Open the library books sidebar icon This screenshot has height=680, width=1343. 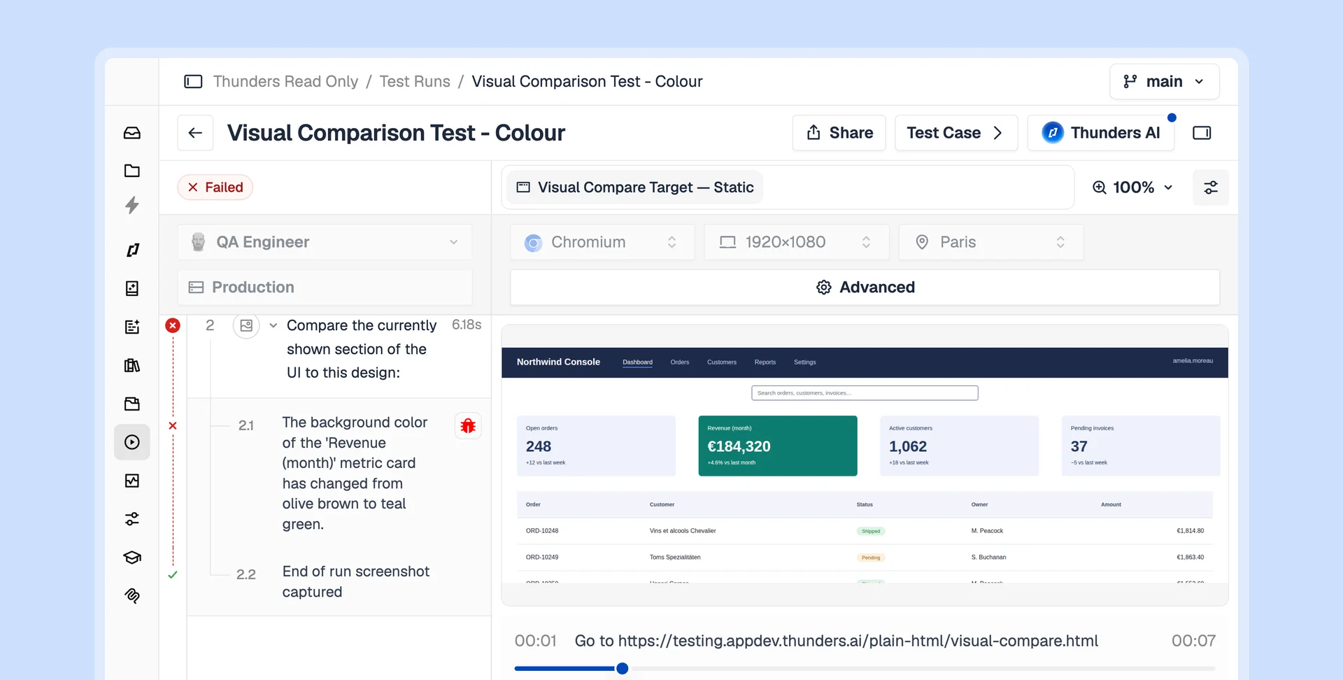point(132,365)
